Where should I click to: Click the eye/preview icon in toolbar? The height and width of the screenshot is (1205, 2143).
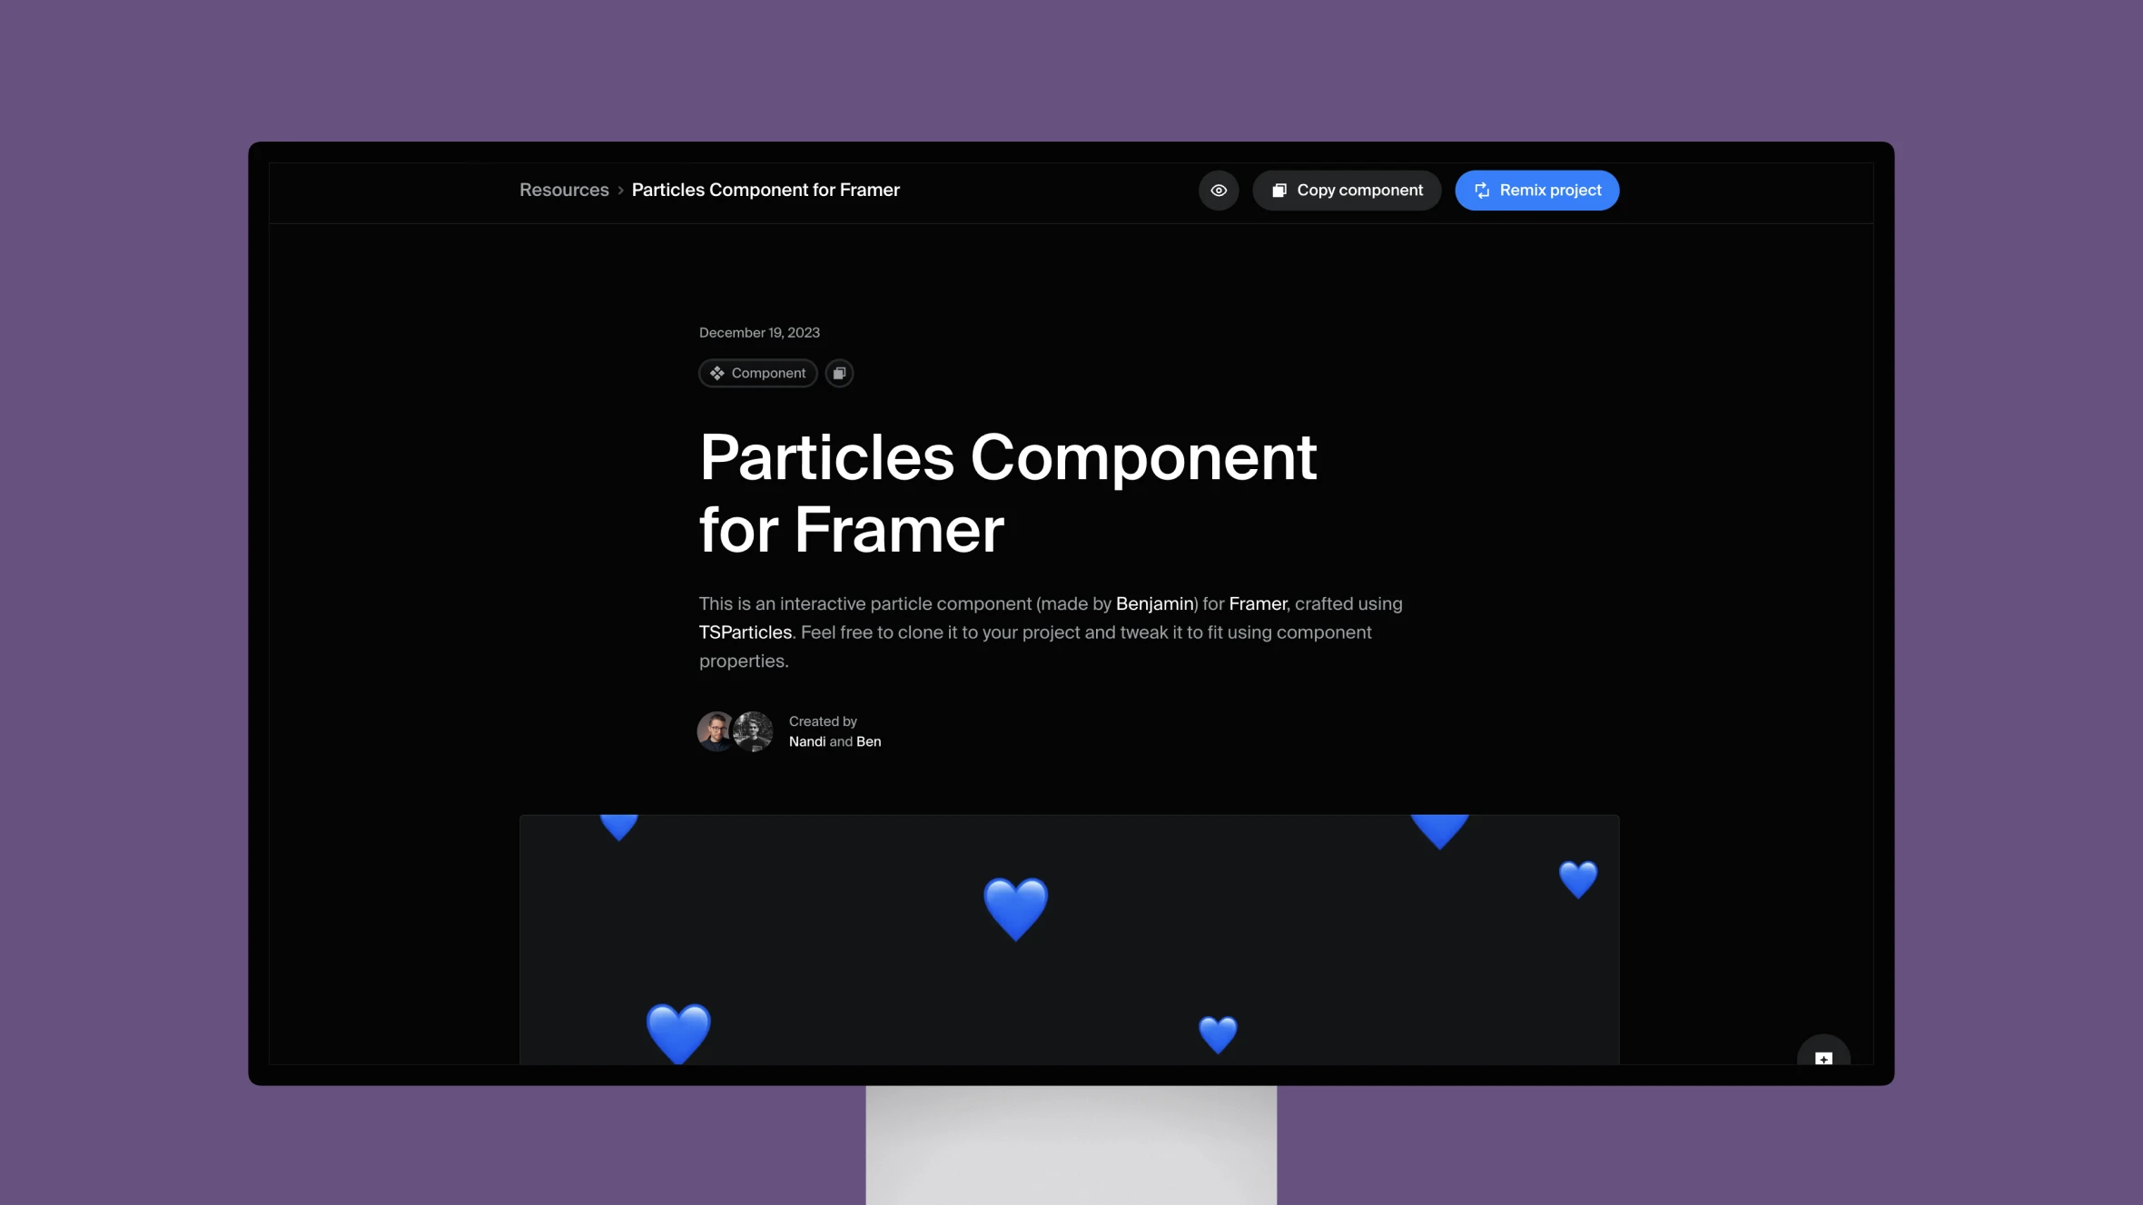[1219, 190]
